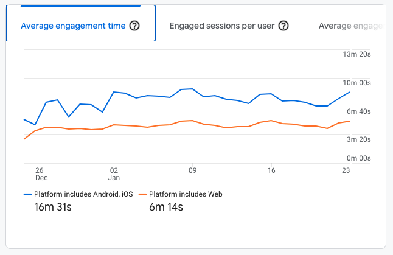Click the 02 Jan date axis label
393x255 pixels.
pyautogui.click(x=114, y=174)
